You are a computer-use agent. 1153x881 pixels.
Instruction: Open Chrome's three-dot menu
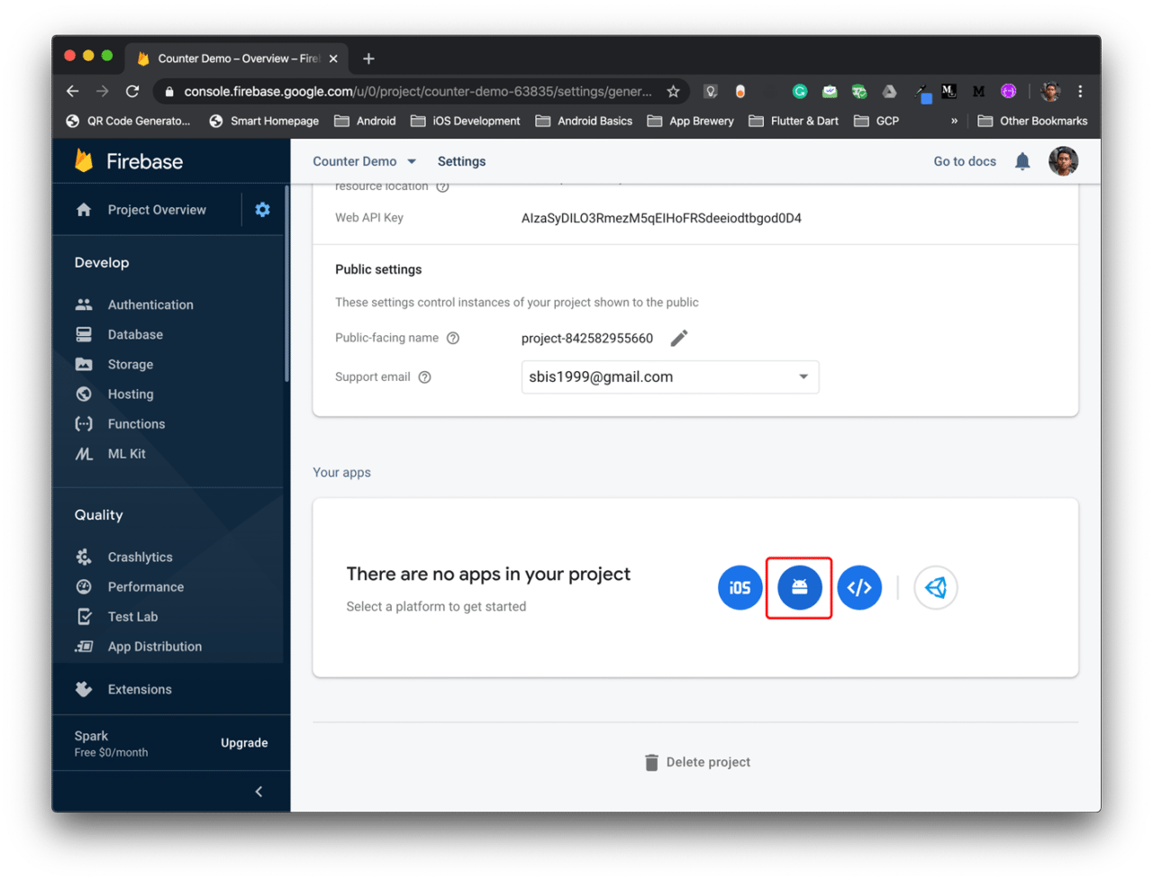(x=1080, y=91)
